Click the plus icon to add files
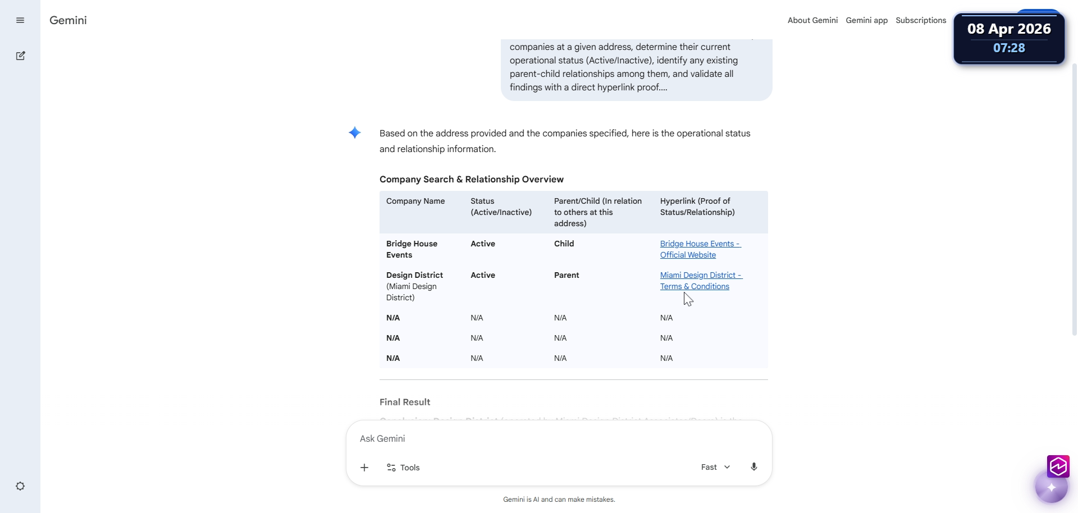Image resolution: width=1078 pixels, height=513 pixels. tap(364, 468)
